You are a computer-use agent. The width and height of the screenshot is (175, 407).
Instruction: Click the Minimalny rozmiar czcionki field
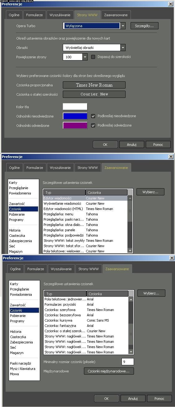click(x=128, y=362)
